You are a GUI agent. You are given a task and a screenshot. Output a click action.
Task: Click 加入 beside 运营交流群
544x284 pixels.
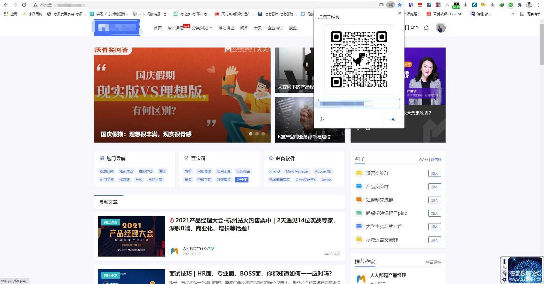(x=435, y=174)
